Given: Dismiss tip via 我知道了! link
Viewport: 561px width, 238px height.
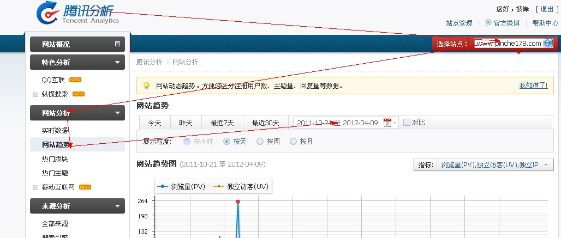Looking at the screenshot, I should tap(534, 86).
